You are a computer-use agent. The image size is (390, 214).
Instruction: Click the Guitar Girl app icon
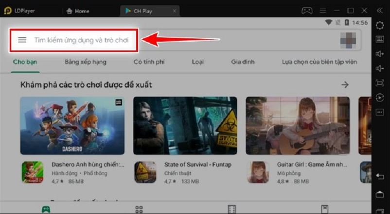click(x=258, y=172)
